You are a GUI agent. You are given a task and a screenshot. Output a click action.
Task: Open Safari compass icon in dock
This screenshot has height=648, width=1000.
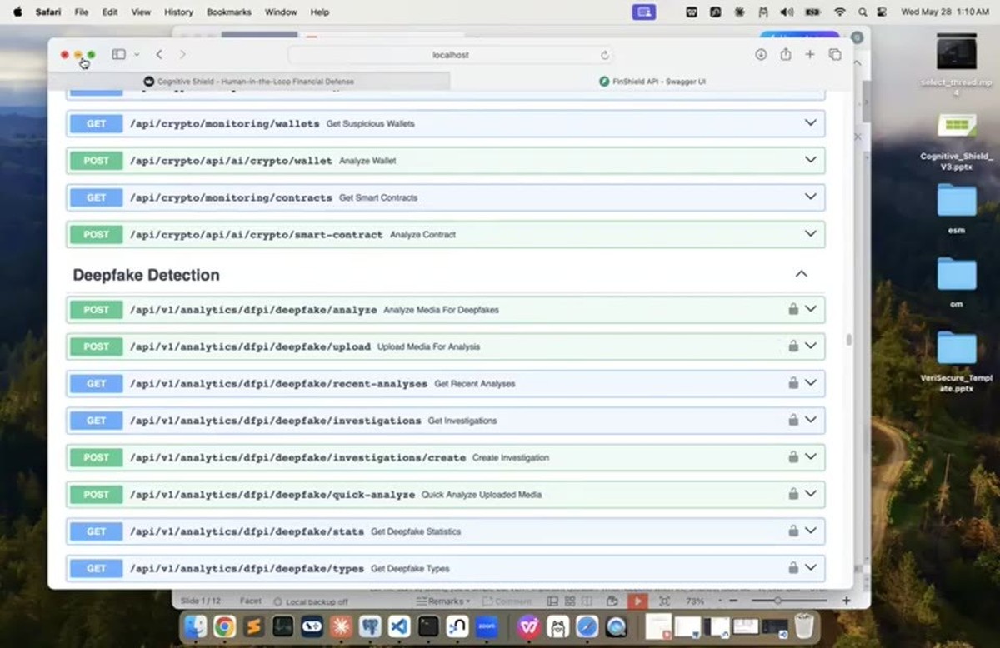587,626
